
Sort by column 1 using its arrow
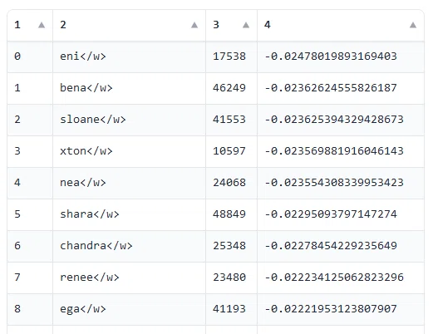[42, 25]
